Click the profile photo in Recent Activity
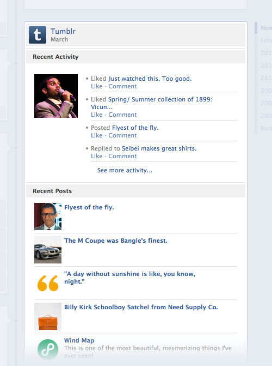The width and height of the screenshot is (272, 366). [x=56, y=96]
